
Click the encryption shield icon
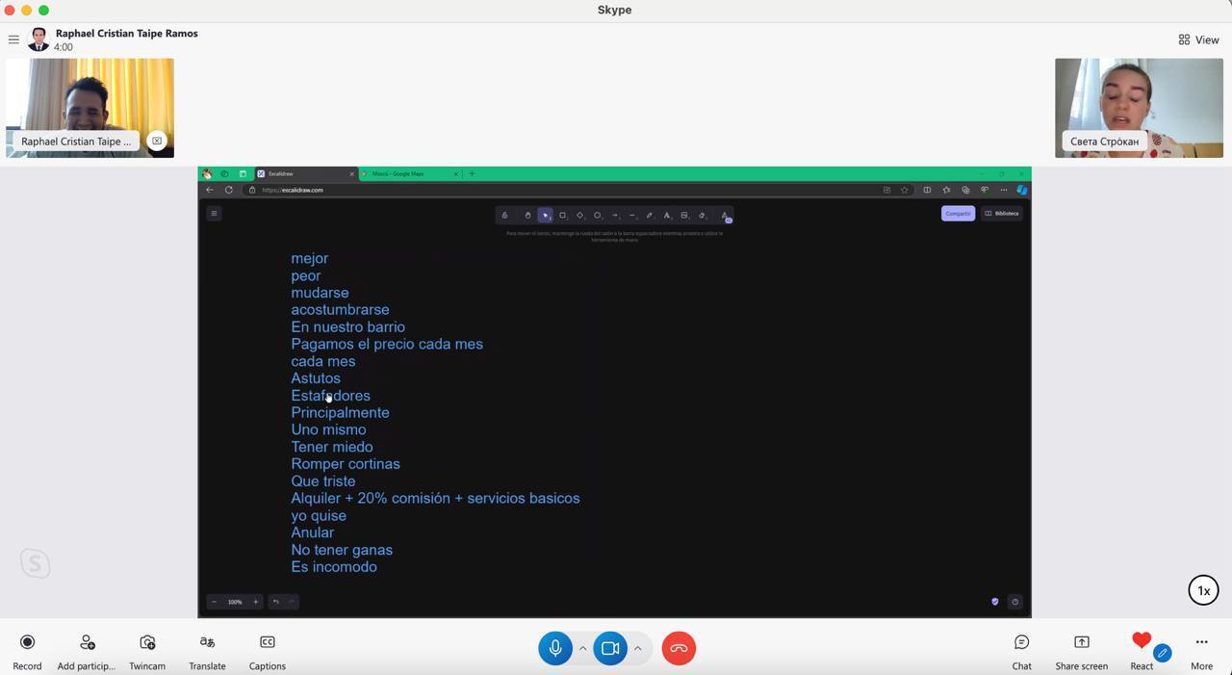pyautogui.click(x=995, y=602)
